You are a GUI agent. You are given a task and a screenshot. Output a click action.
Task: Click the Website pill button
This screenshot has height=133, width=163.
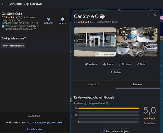point(91,64)
